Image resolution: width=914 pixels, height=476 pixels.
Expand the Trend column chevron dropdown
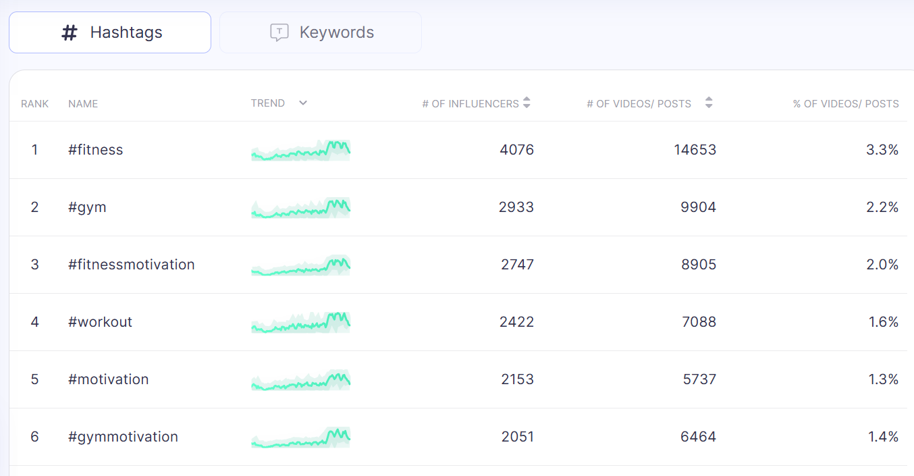[x=303, y=103]
